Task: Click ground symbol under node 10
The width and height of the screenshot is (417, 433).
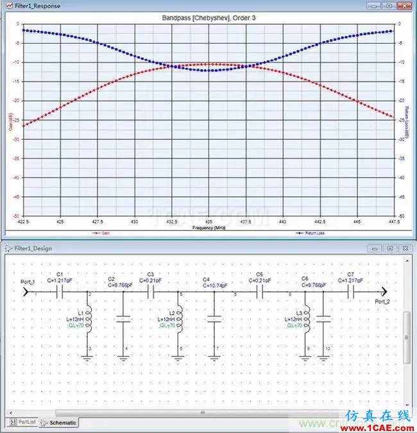Action: (x=323, y=359)
